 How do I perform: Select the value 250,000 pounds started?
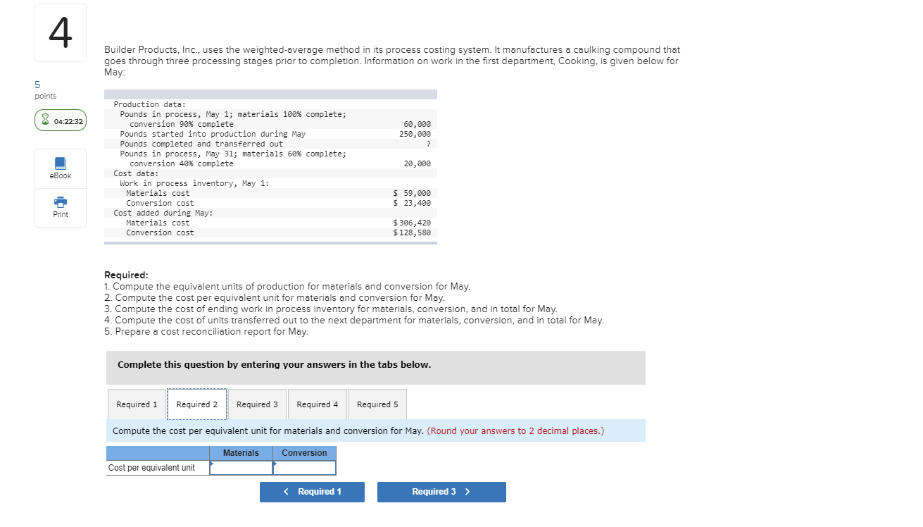click(415, 134)
